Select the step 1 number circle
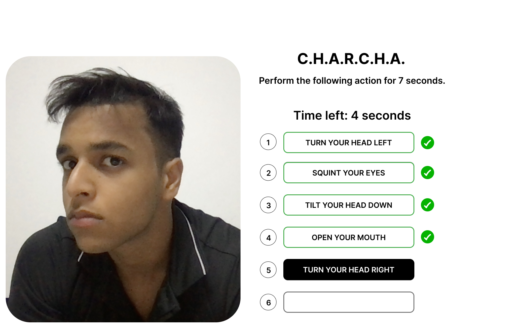Viewport: 517px width, 334px height. click(x=268, y=142)
